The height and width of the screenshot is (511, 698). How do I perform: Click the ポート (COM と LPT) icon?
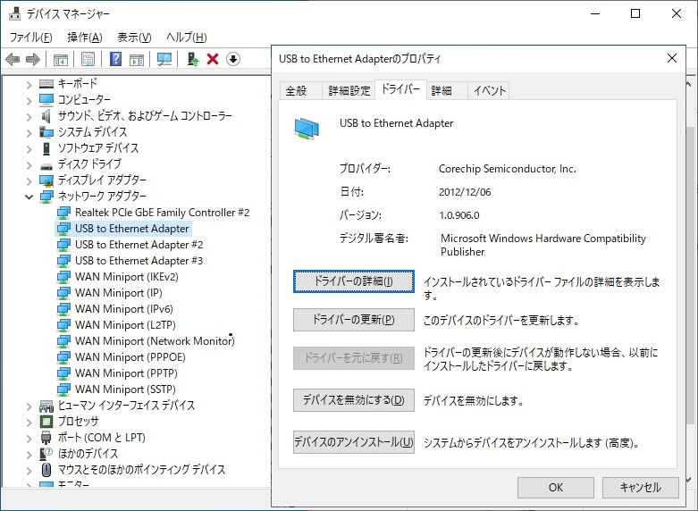click(46, 437)
